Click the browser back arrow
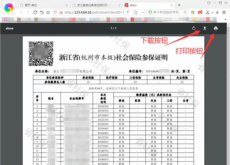The image size is (230, 165). (x=21, y=13)
